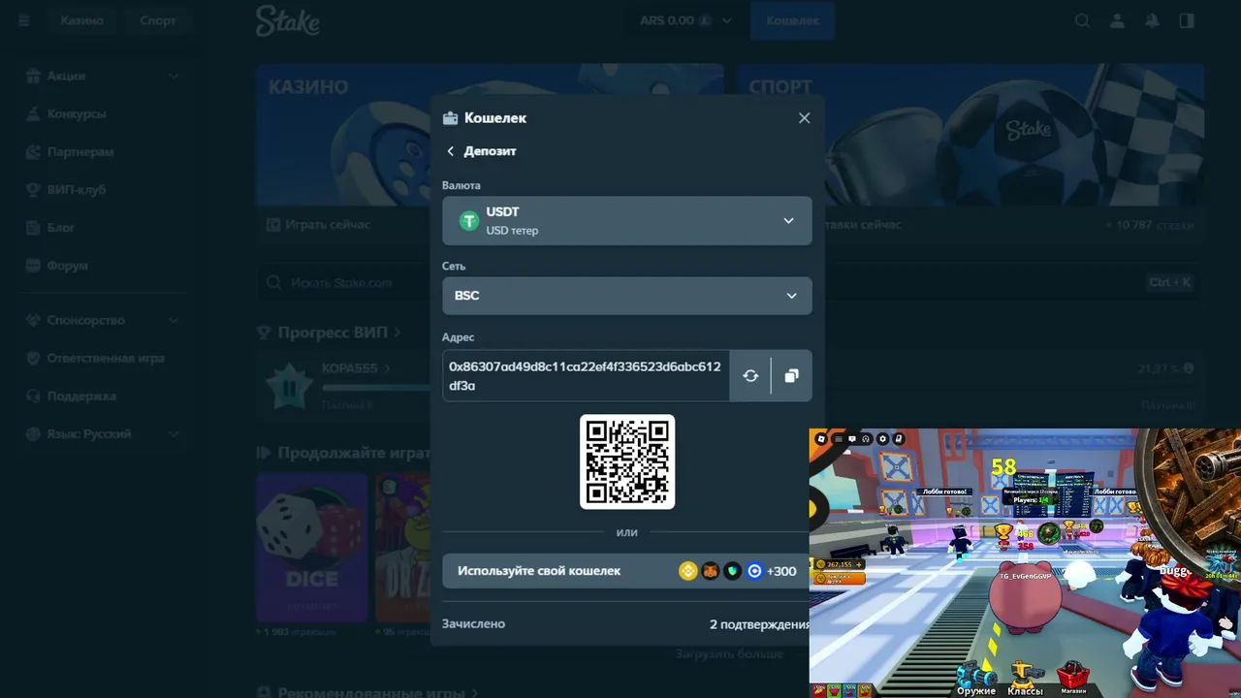Click the Используйте свой кошелек button
The width and height of the screenshot is (1241, 698).
[625, 571]
